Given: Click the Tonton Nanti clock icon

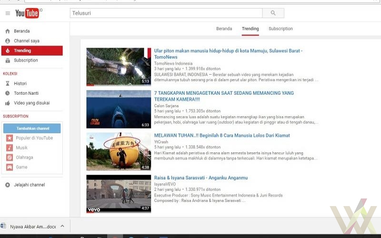Looking at the screenshot, I should click(8, 93).
